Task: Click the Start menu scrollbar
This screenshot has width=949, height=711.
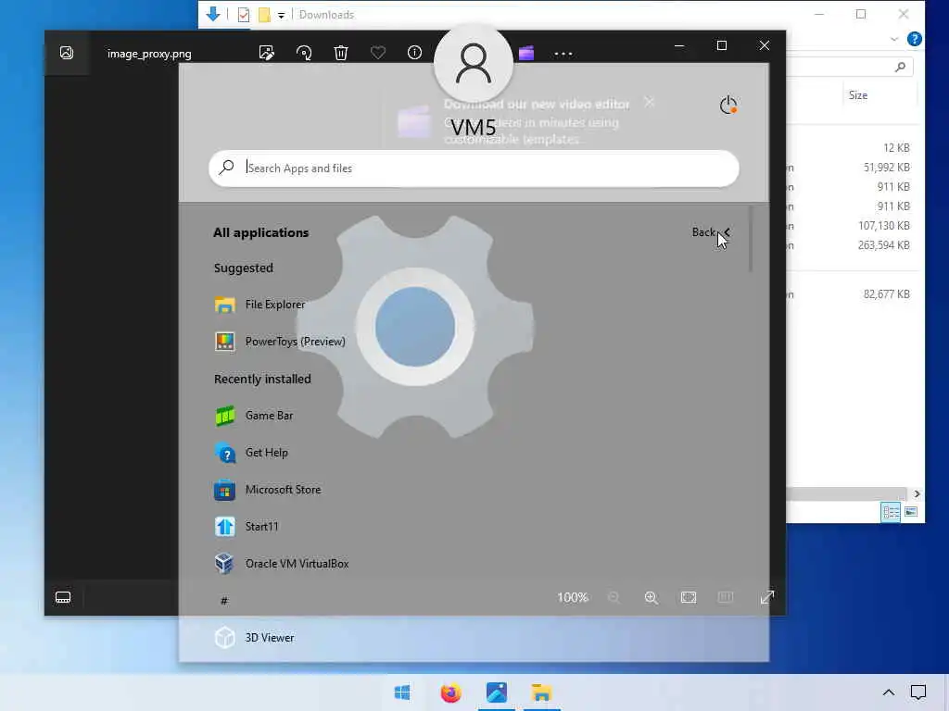Action: (751, 239)
